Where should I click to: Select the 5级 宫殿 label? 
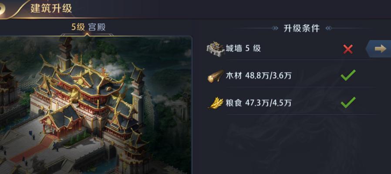[88, 27]
